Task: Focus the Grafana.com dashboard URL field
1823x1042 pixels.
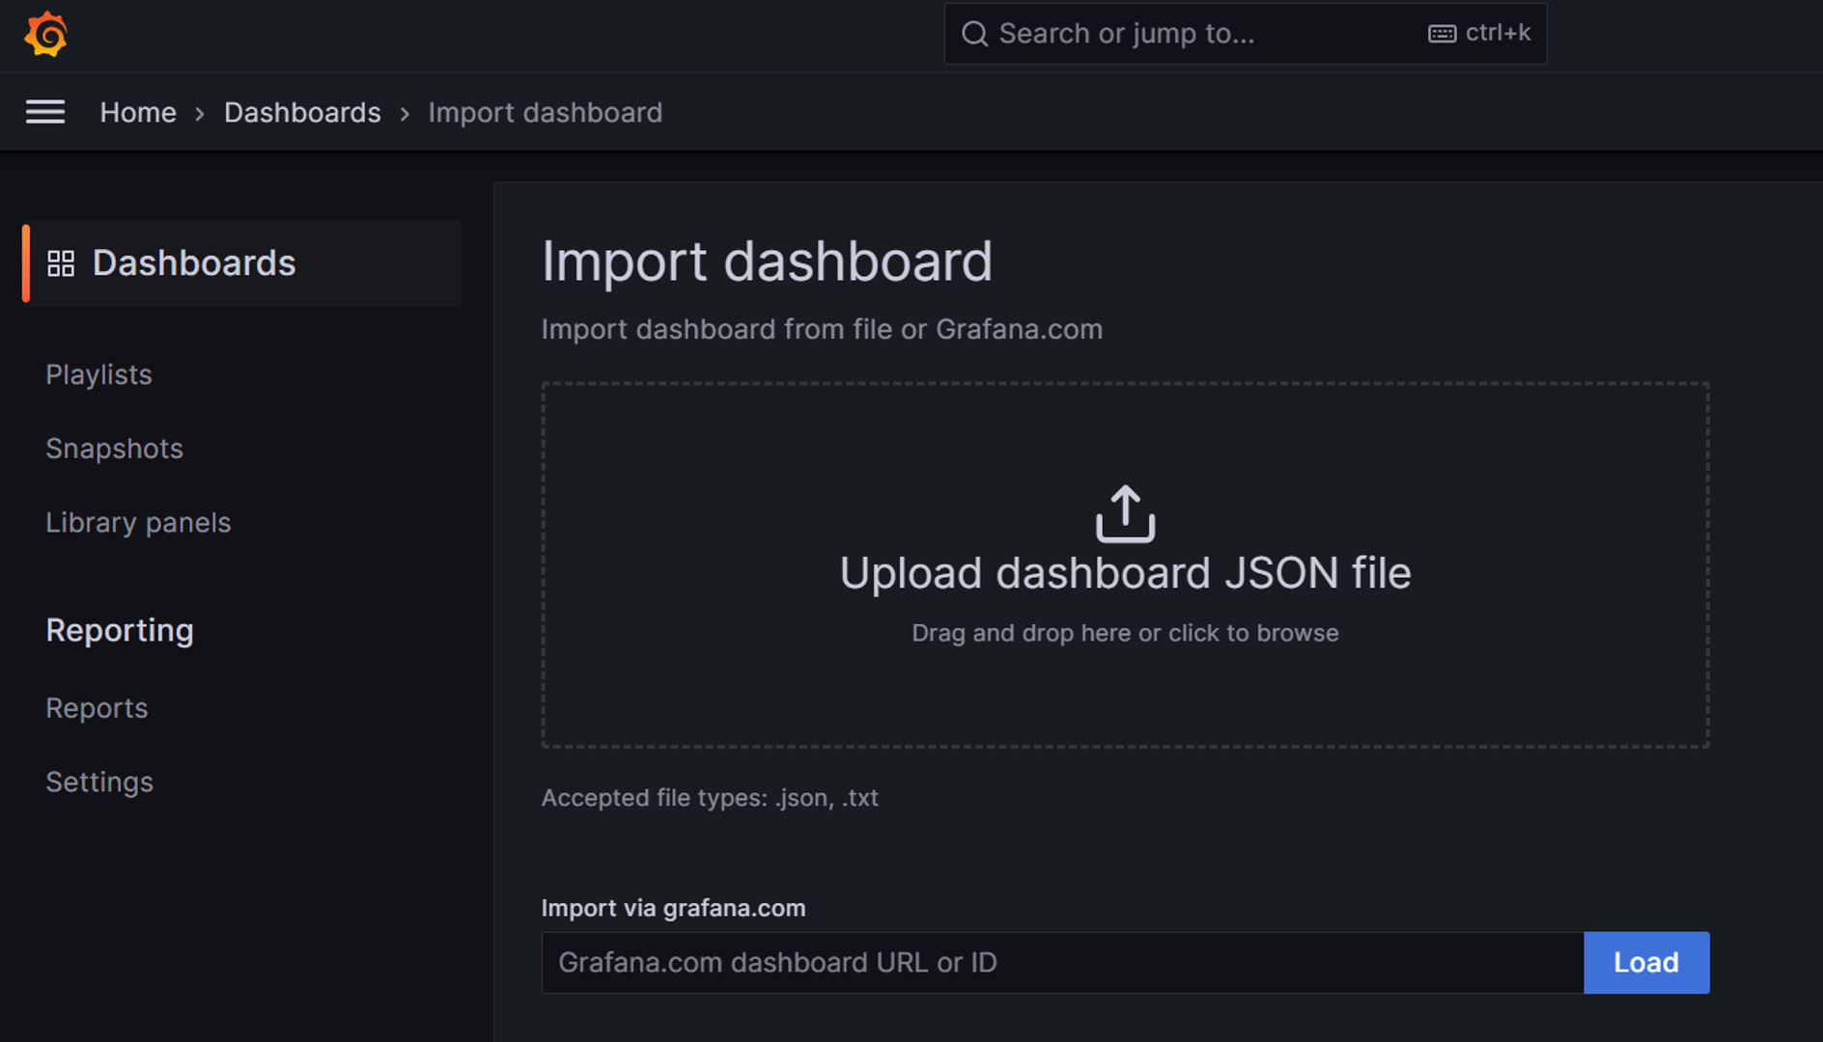Action: (x=1062, y=963)
